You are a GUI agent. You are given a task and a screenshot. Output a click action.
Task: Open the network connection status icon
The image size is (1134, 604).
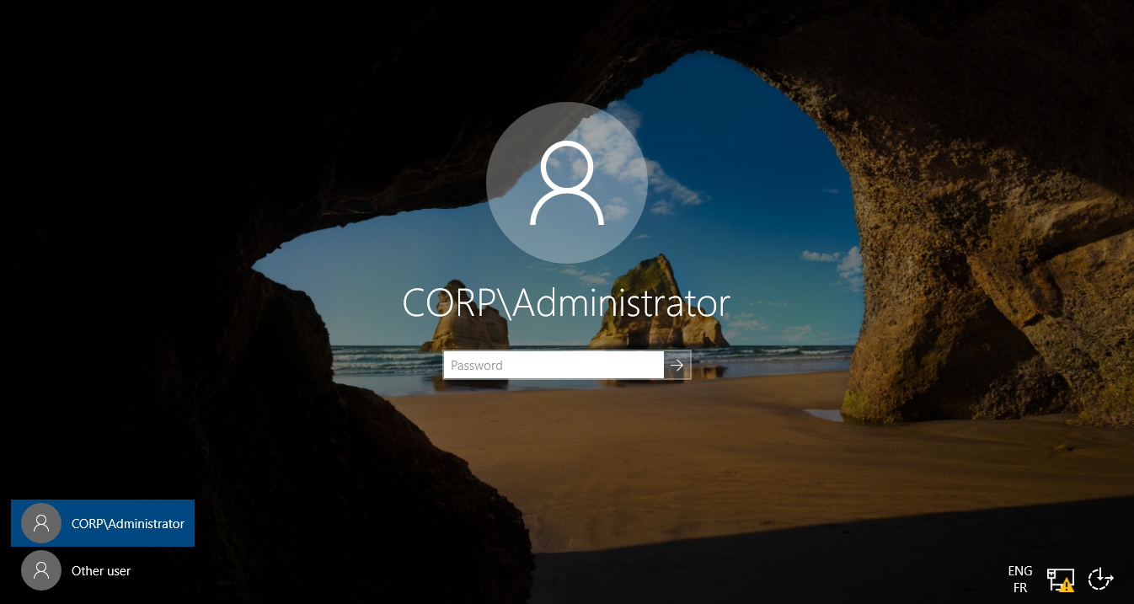(1059, 579)
